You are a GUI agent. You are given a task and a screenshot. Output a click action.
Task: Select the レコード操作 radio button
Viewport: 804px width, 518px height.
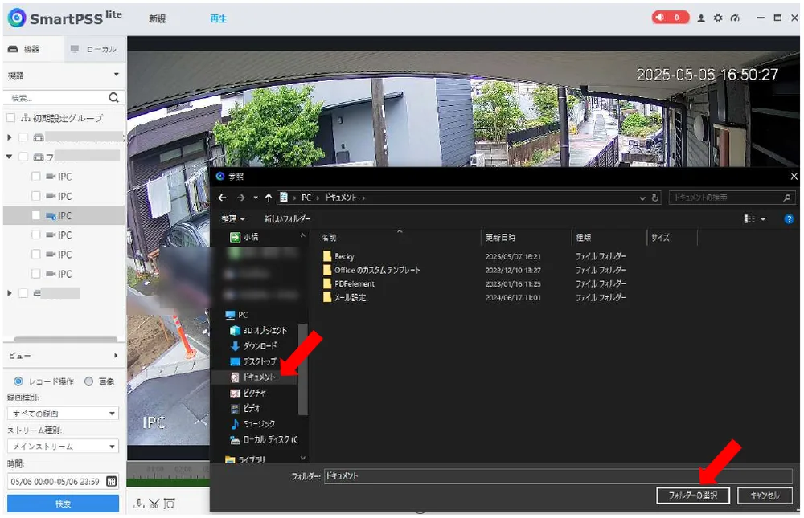coord(18,381)
